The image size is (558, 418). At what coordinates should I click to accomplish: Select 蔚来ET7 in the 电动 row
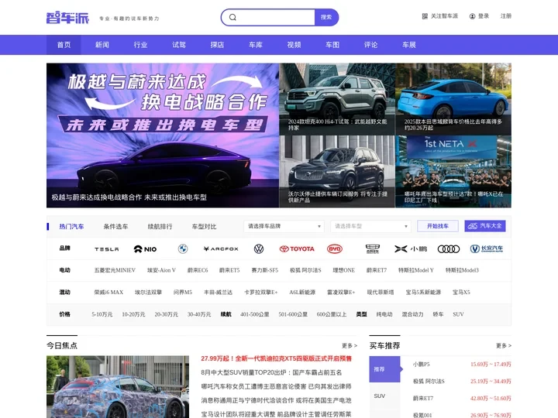pyautogui.click(x=377, y=270)
